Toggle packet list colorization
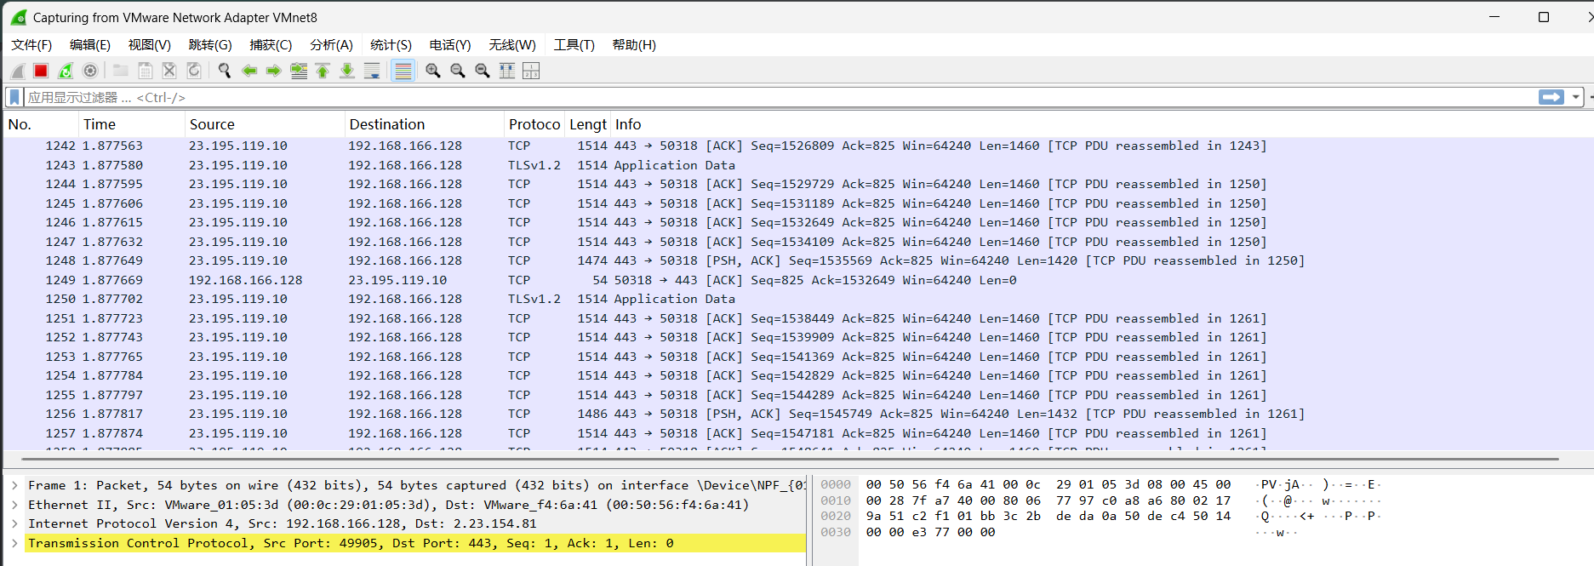The height and width of the screenshot is (566, 1594). [403, 71]
